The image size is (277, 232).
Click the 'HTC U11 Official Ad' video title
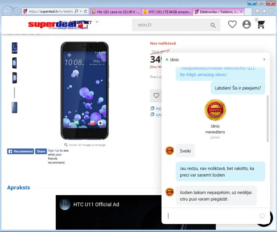[96, 204]
